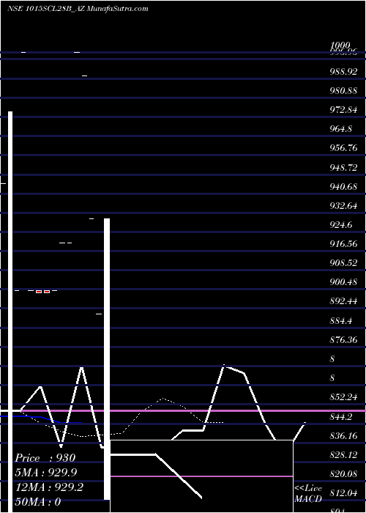Viewport: 366px width, 513px height.
Task: Click the 12MA : 929.2 readout
Action: tap(49, 487)
